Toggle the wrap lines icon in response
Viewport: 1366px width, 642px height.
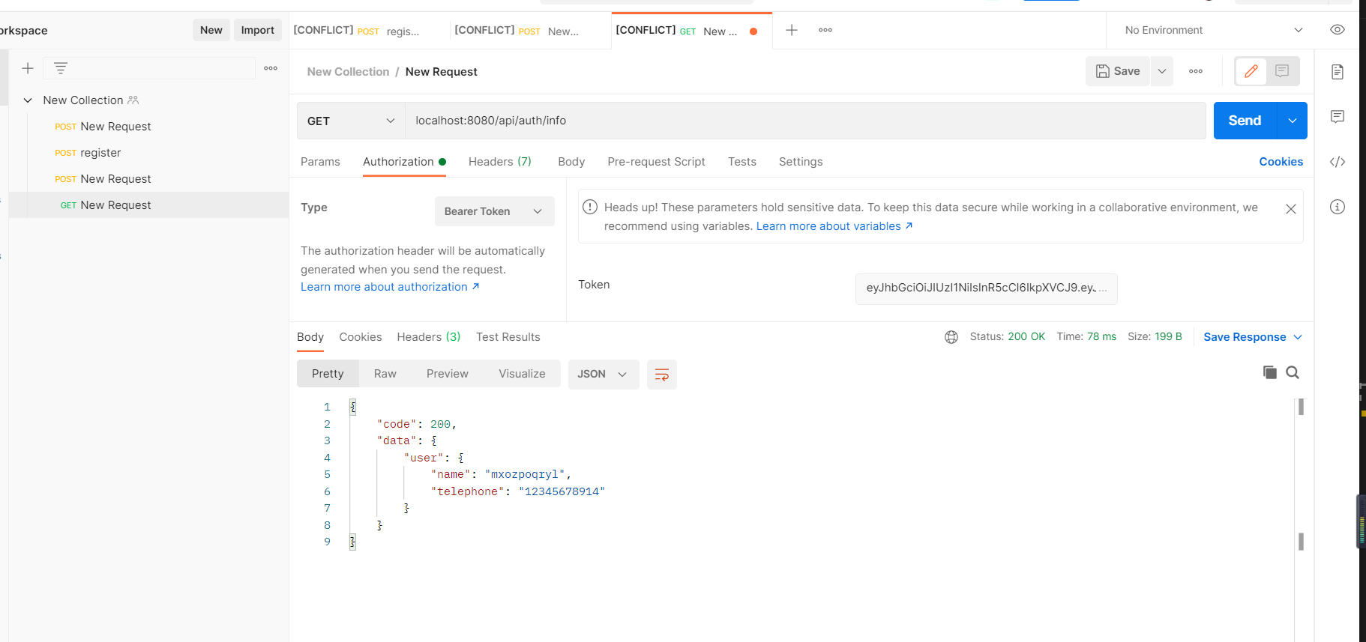pyautogui.click(x=661, y=375)
